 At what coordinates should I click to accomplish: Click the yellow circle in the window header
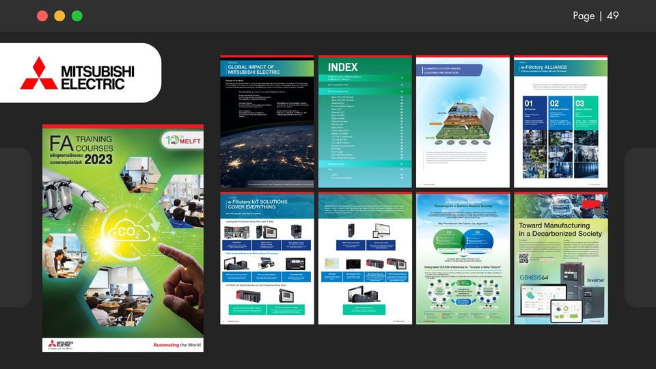coord(59,16)
